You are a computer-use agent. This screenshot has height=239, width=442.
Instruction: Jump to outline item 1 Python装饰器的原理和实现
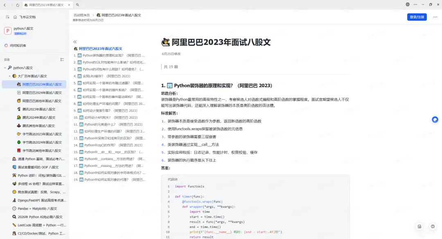click(x=114, y=56)
